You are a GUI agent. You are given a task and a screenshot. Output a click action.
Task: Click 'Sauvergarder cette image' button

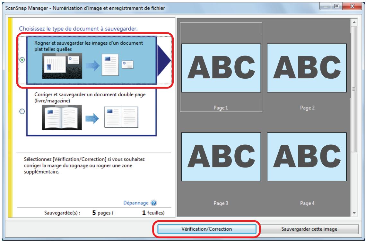point(309,229)
